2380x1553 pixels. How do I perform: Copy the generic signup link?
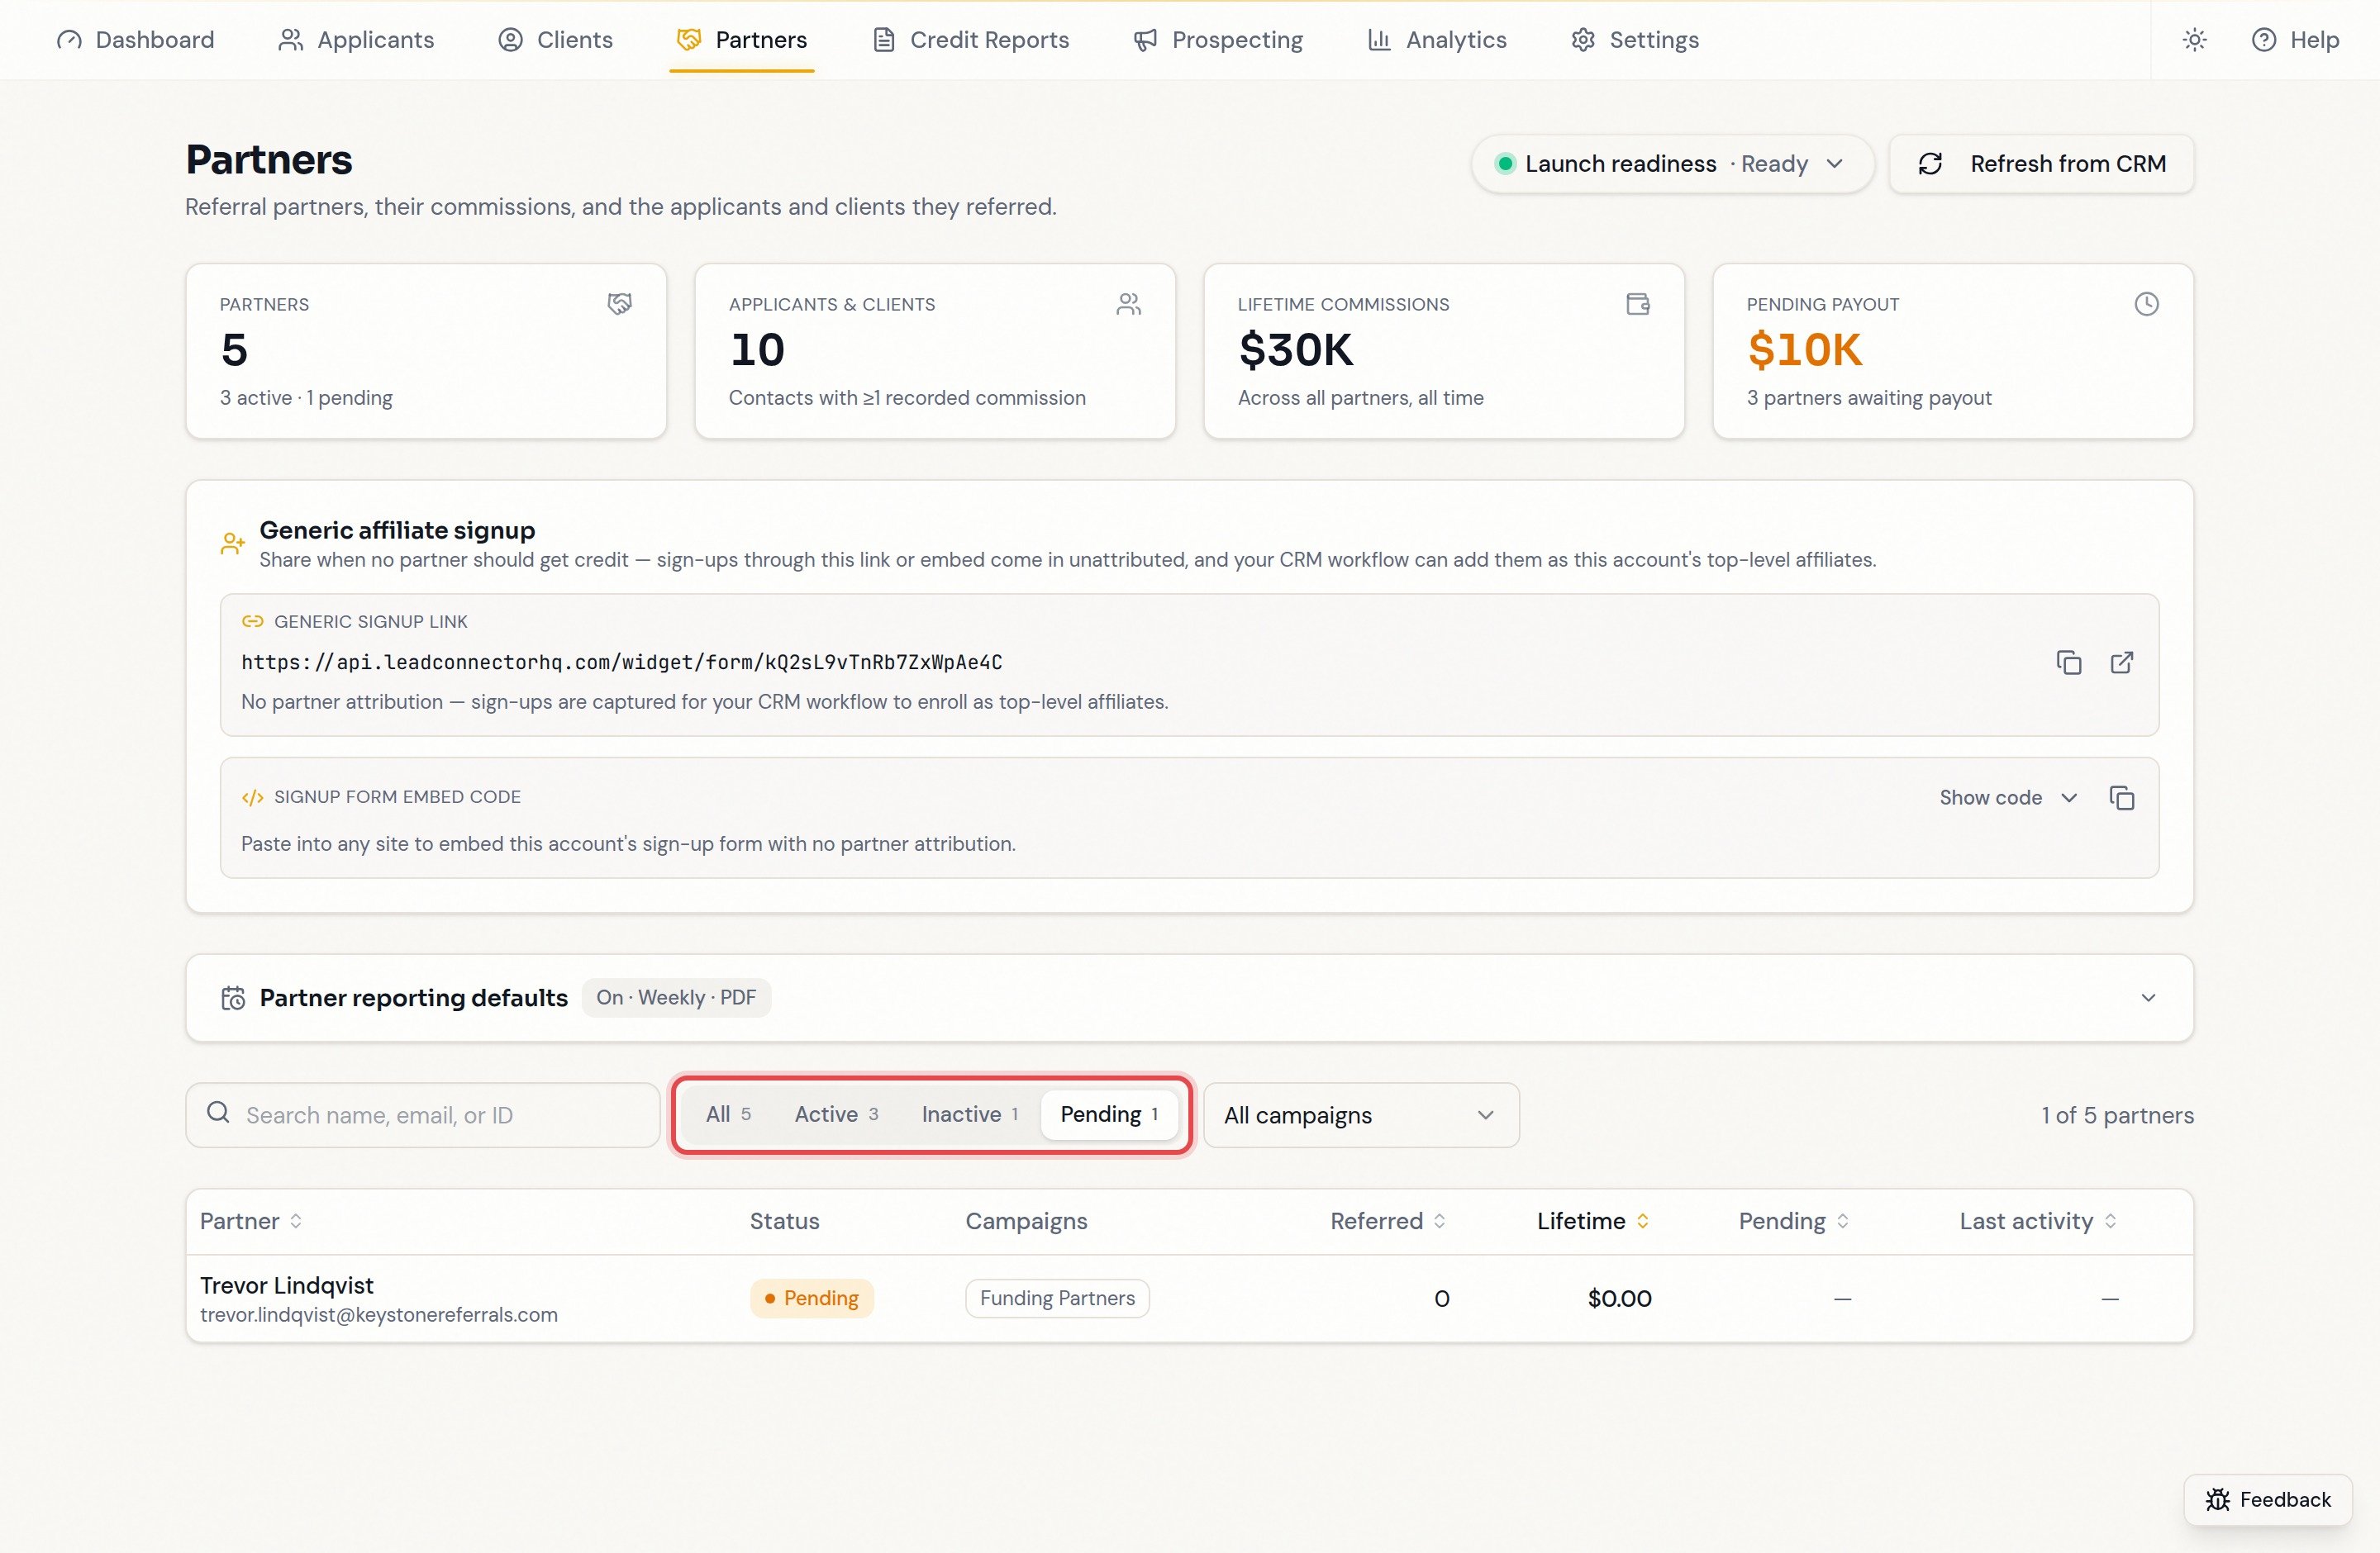2069,663
